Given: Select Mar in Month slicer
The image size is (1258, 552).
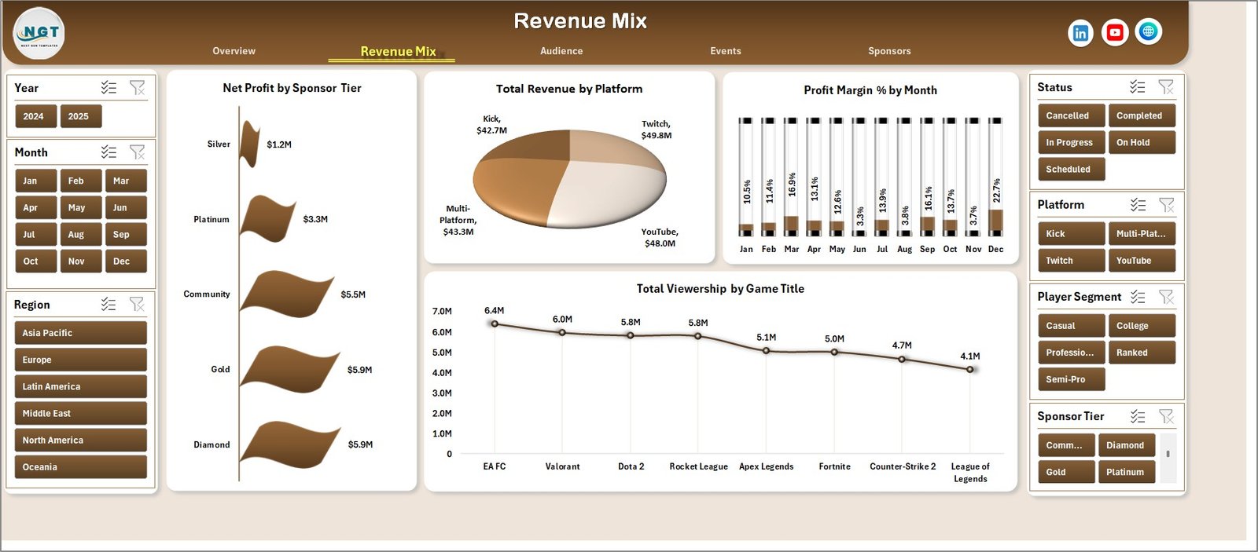Looking at the screenshot, I should [126, 181].
